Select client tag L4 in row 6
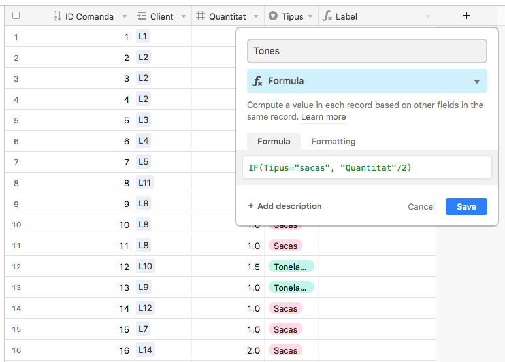This screenshot has height=362, width=505. 143,140
